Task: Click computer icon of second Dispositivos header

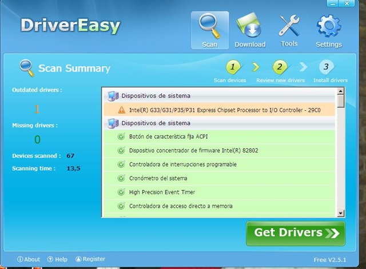Action: point(113,123)
